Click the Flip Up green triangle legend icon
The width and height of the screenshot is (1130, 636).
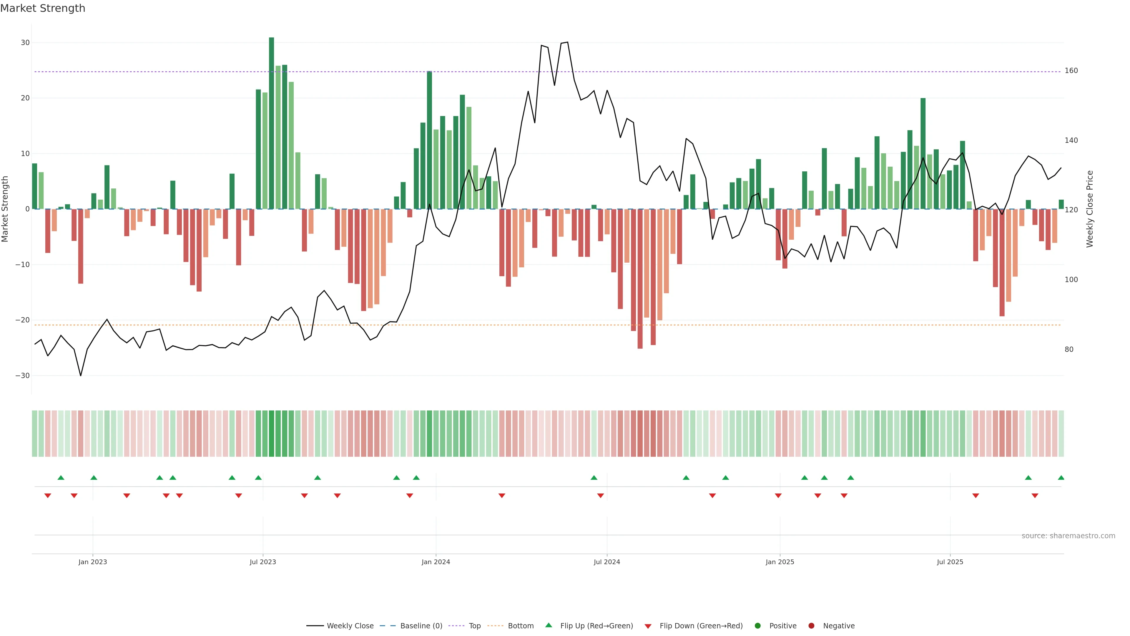pos(548,625)
